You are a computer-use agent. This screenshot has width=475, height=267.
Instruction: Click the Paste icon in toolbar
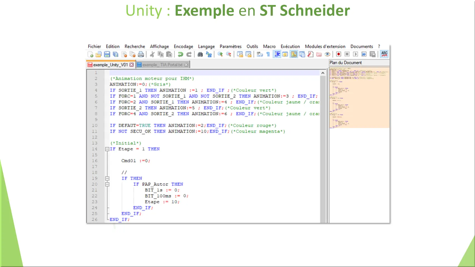(x=169, y=54)
